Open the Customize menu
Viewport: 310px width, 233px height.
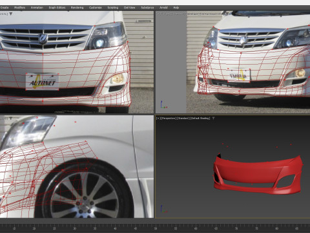click(x=96, y=8)
